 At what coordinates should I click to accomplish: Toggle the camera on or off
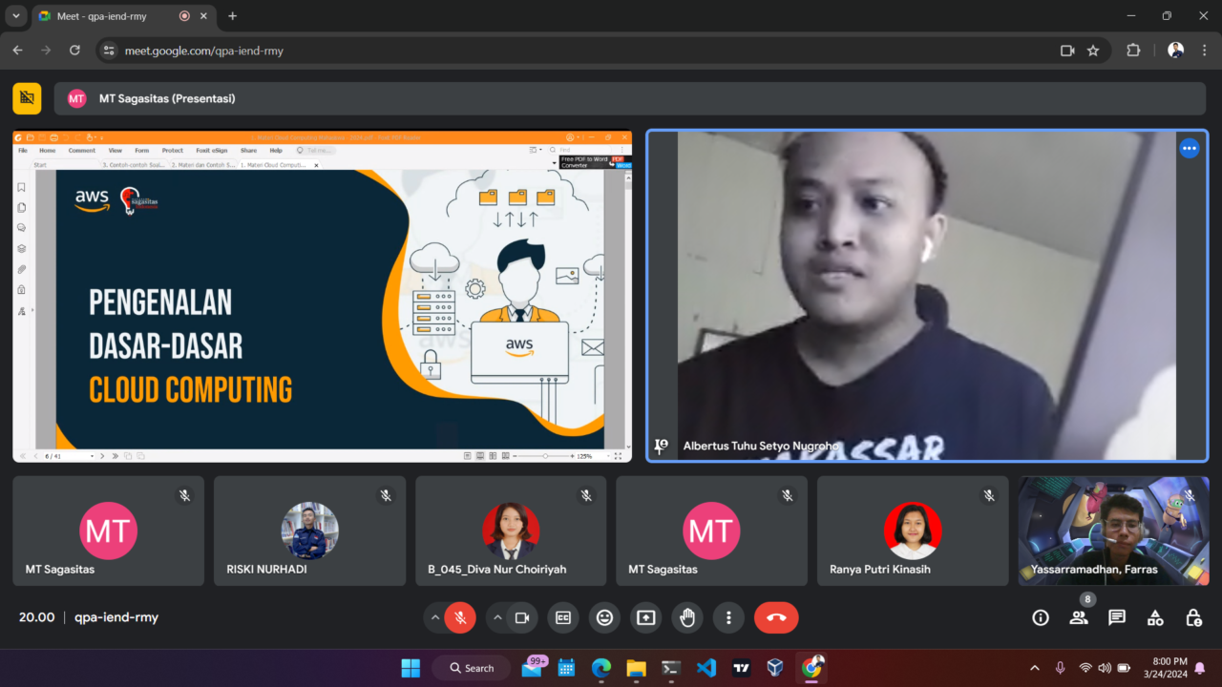(521, 617)
